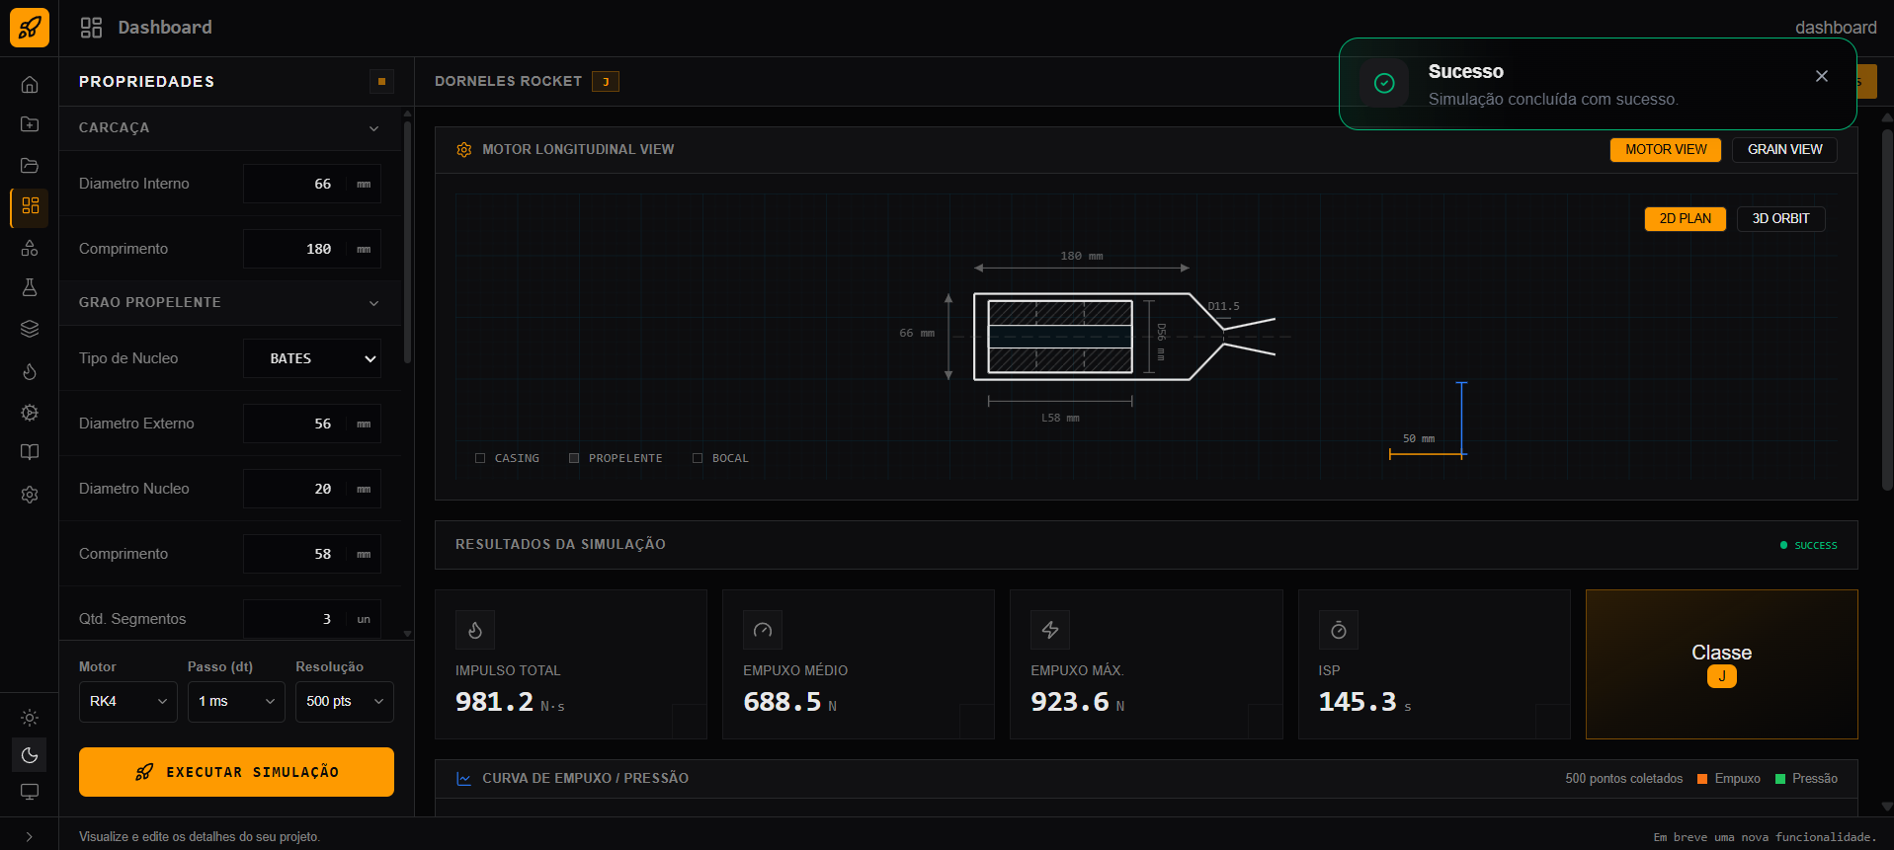Toggle the BOCAL legend checkbox

(698, 458)
